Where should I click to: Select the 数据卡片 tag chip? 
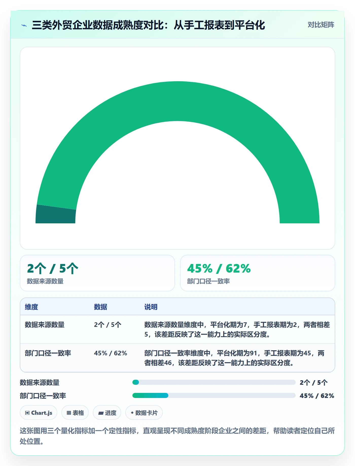pyautogui.click(x=144, y=413)
